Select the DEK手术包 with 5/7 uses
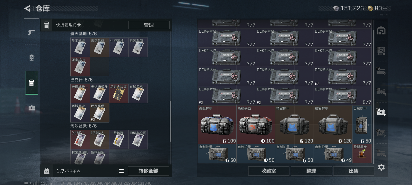Image resolution: width=412 pixels, height=185 pixels. [343, 96]
